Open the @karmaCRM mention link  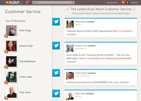(125, 58)
